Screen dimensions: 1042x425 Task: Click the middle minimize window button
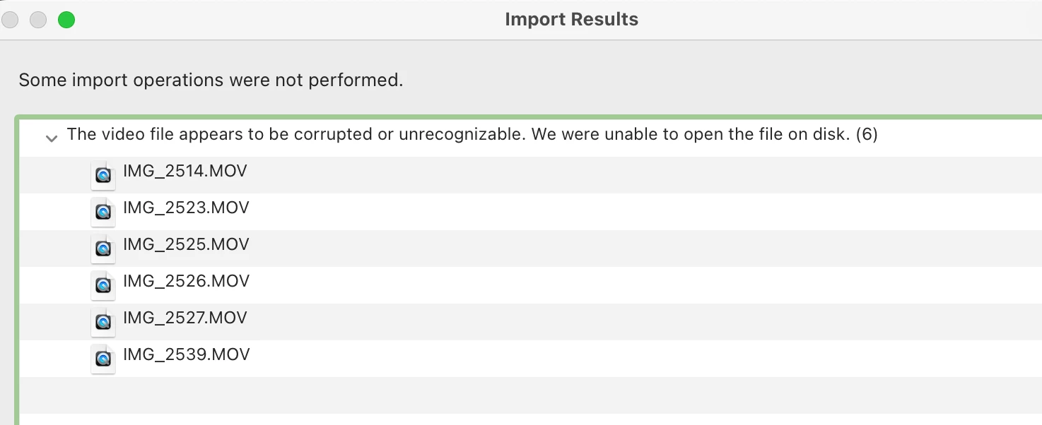(x=38, y=20)
